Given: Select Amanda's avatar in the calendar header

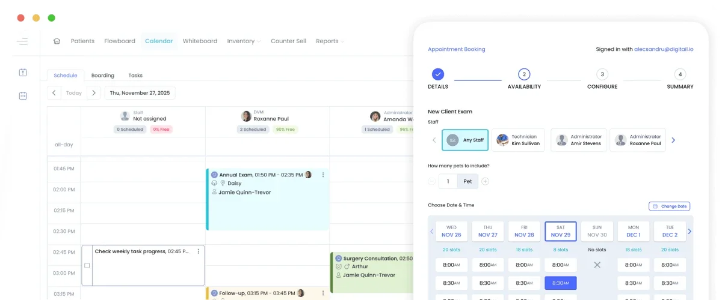Looking at the screenshot, I should tap(375, 116).
